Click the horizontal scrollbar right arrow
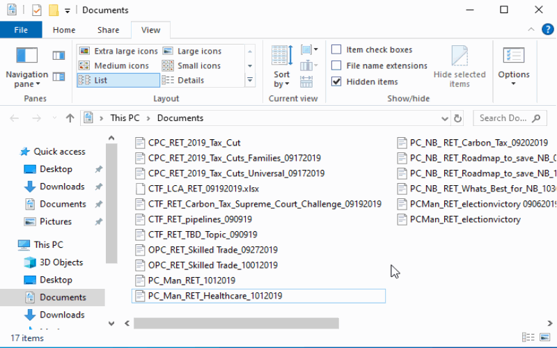The height and width of the screenshot is (348, 557). (x=549, y=323)
